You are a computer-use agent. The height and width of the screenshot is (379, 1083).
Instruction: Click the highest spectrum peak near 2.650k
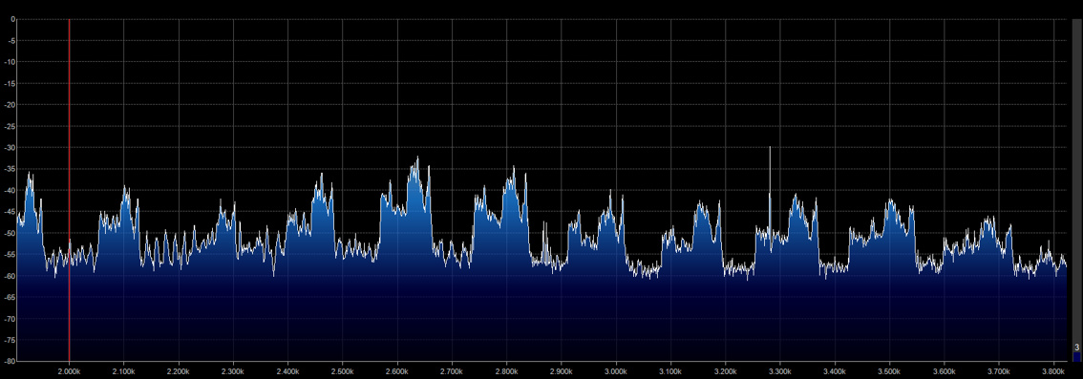416,163
